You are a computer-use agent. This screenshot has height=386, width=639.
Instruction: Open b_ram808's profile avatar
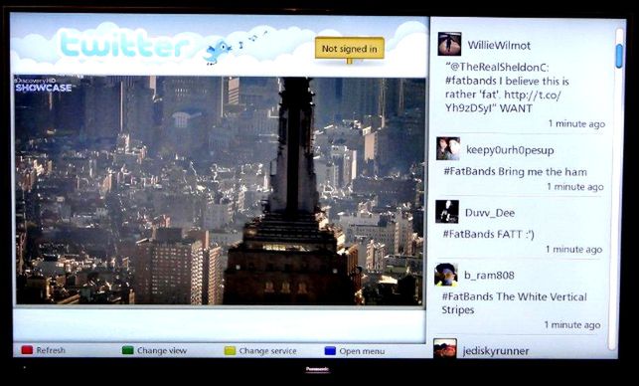tap(446, 275)
